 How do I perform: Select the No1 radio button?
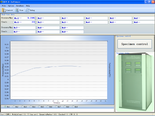tap(5, 107)
